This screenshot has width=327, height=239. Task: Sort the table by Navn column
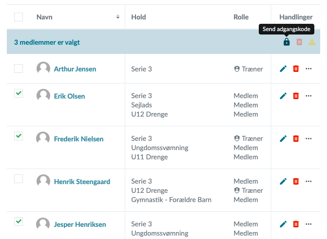click(117, 17)
